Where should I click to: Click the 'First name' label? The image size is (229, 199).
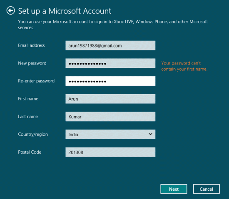[x=28, y=99]
